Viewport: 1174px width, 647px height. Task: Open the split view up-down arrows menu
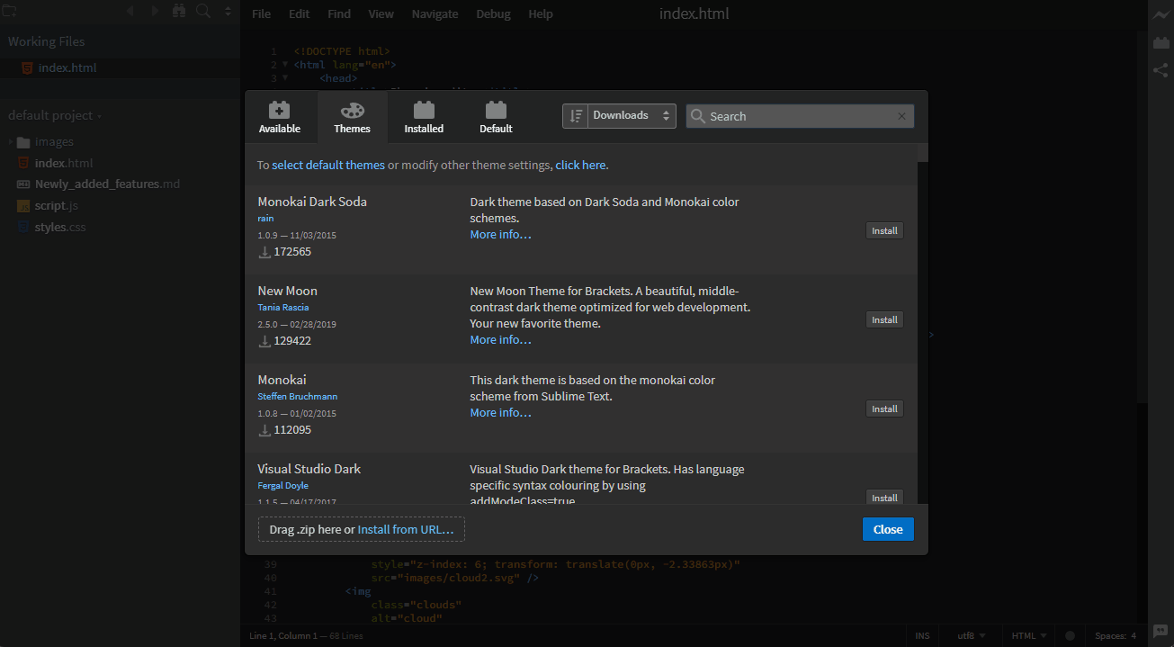point(228,13)
